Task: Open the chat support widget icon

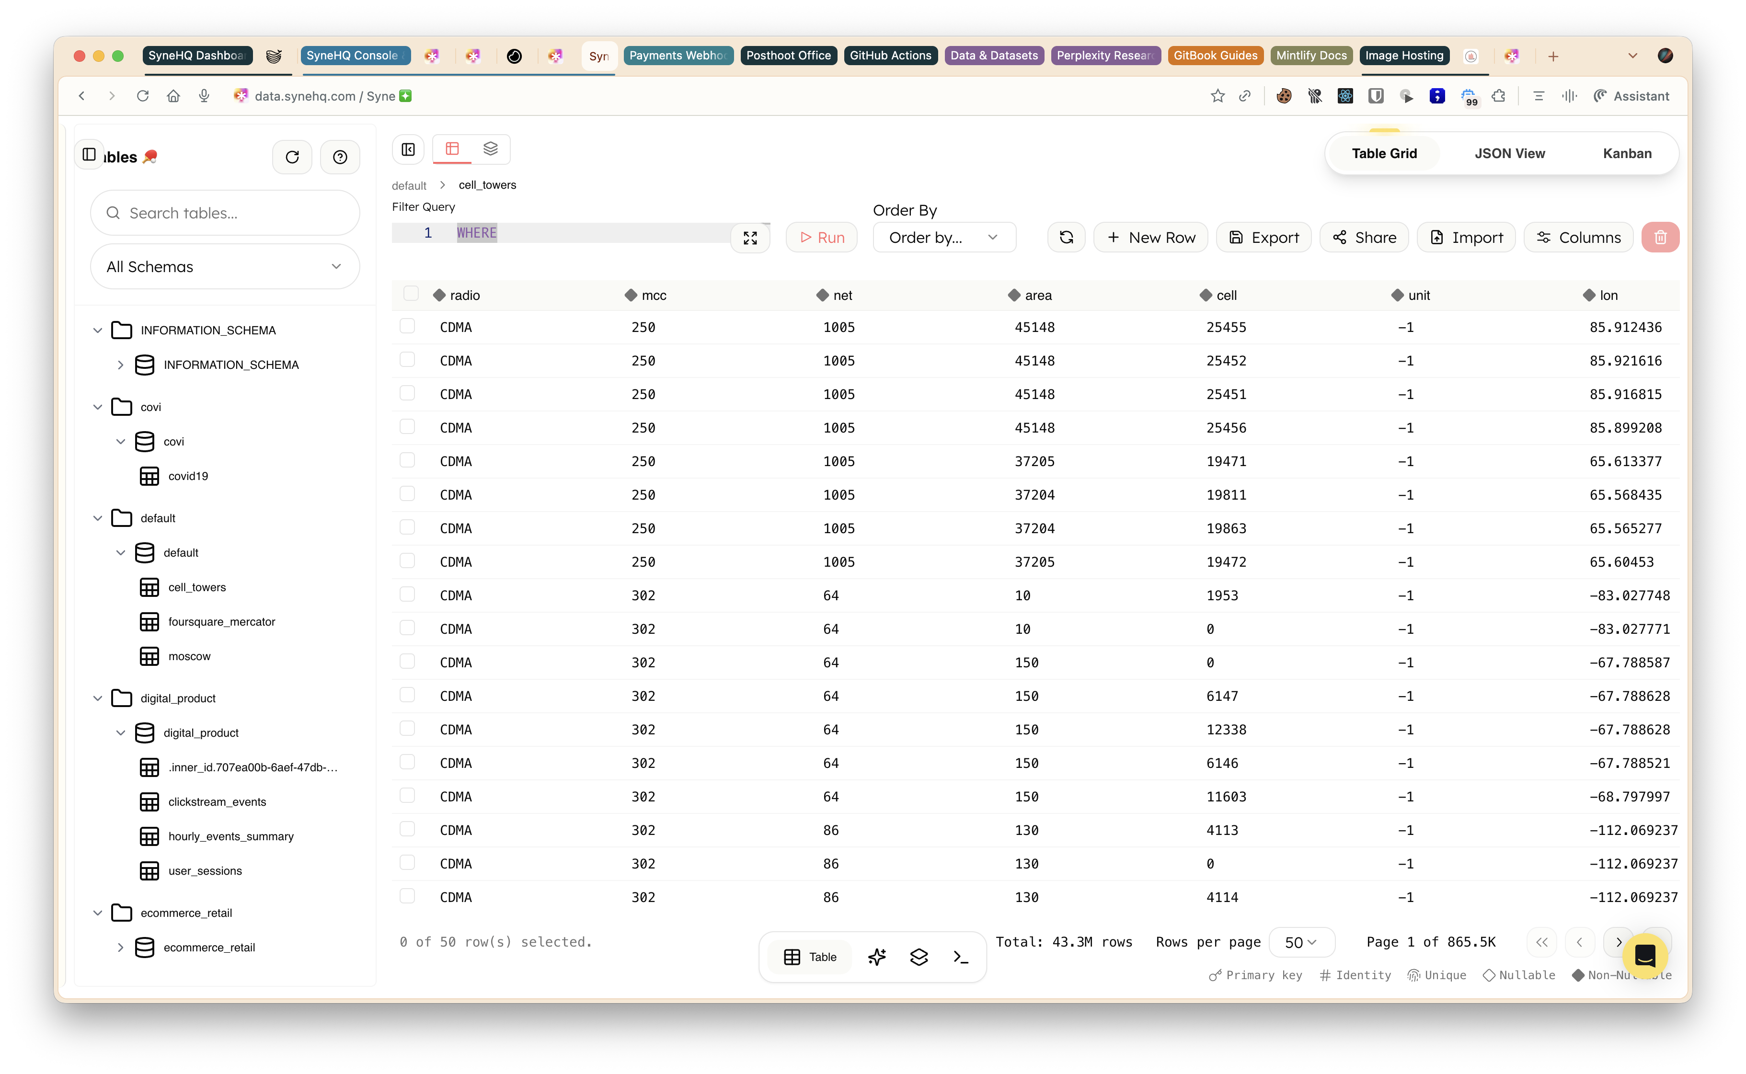Action: click(x=1644, y=956)
